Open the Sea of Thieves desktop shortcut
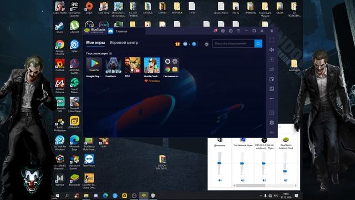355x200 pixels. pos(74,86)
